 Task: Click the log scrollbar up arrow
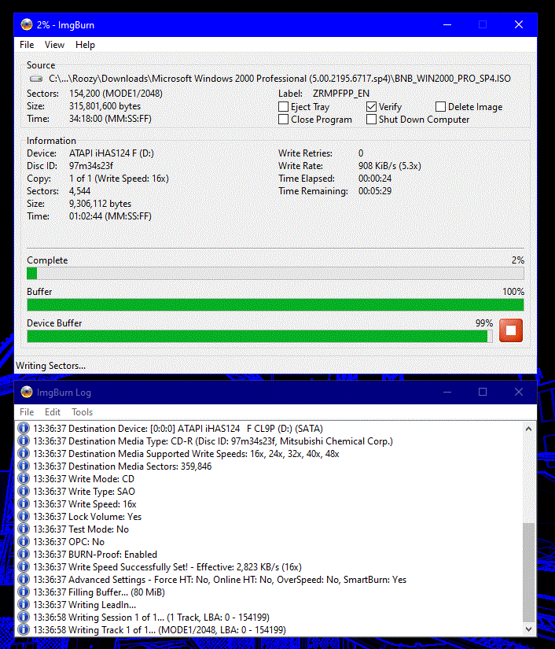[528, 429]
